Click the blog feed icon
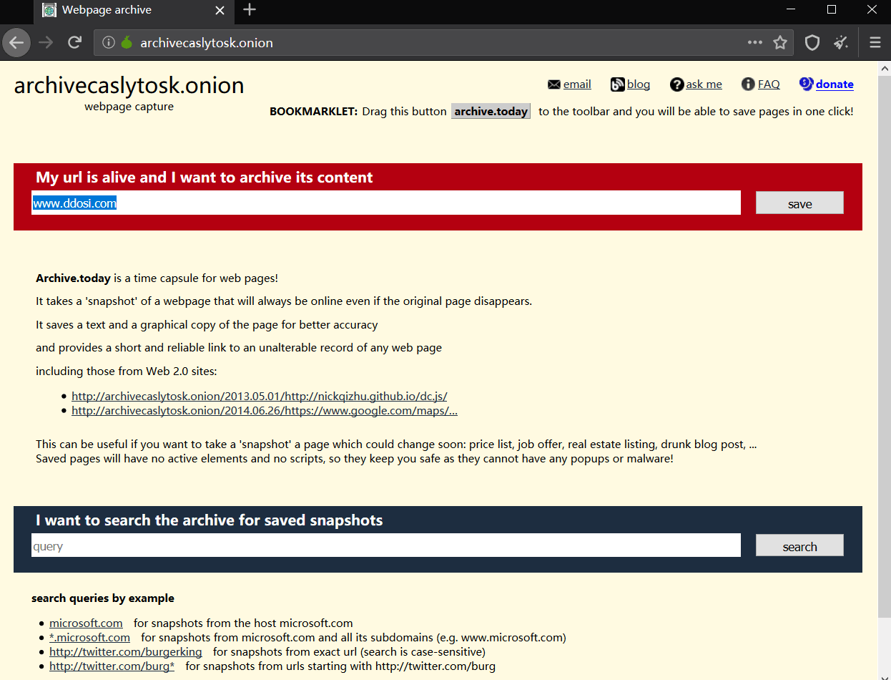The image size is (891, 680). click(x=618, y=84)
